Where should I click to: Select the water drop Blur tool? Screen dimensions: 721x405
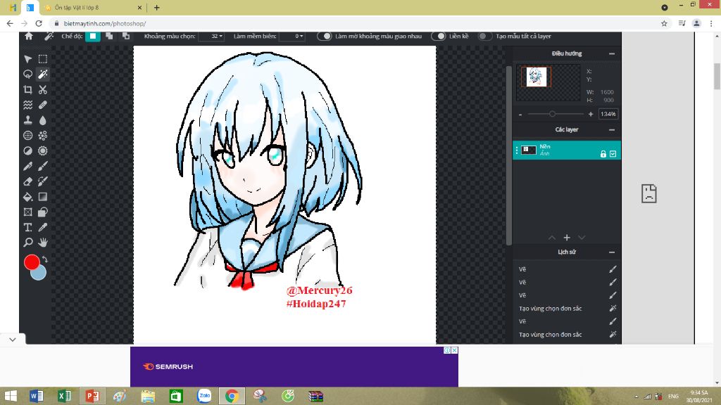click(x=43, y=120)
